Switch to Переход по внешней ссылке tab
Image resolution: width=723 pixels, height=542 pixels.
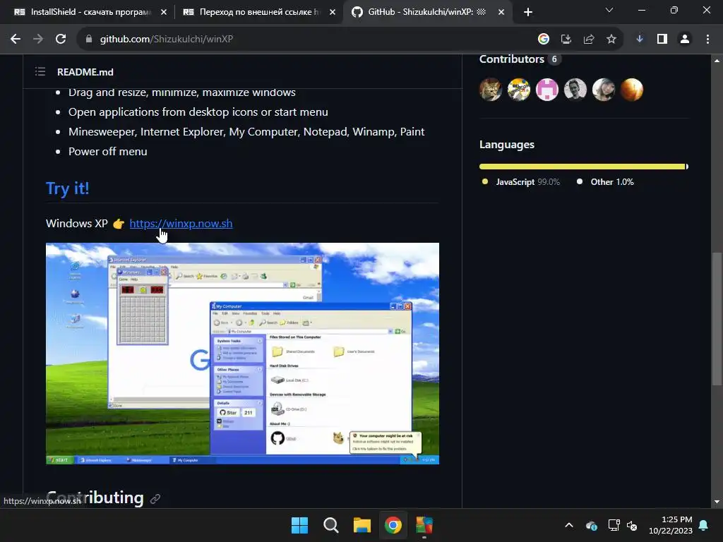click(x=258, y=12)
